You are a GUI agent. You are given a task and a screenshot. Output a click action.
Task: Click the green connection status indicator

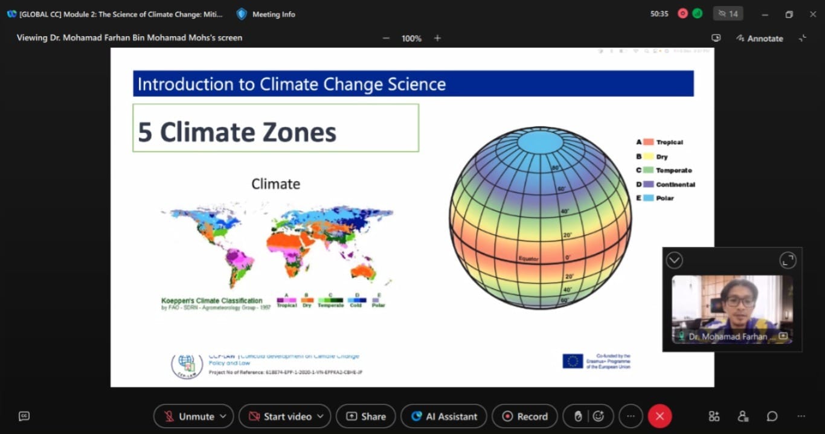[x=697, y=13]
